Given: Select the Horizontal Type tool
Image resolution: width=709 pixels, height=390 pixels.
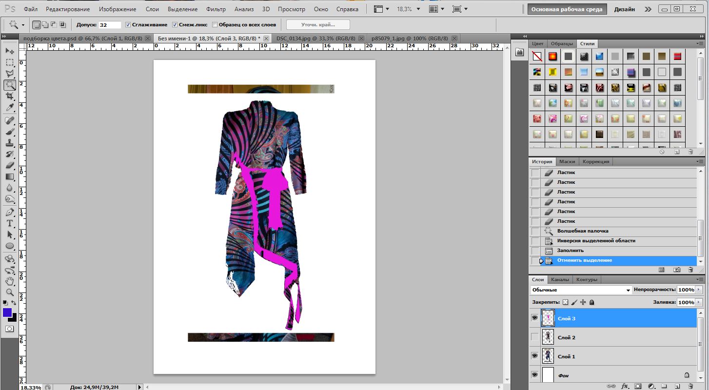Looking at the screenshot, I should [10, 223].
